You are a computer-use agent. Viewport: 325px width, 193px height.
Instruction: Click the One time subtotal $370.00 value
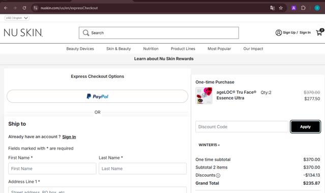point(312,159)
